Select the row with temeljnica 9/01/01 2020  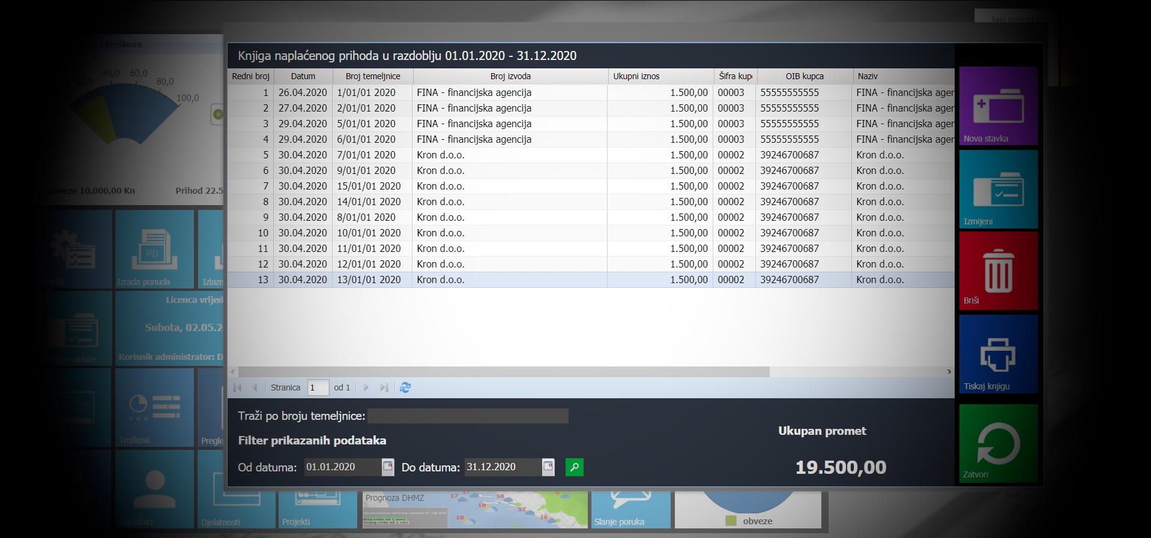[591, 170]
